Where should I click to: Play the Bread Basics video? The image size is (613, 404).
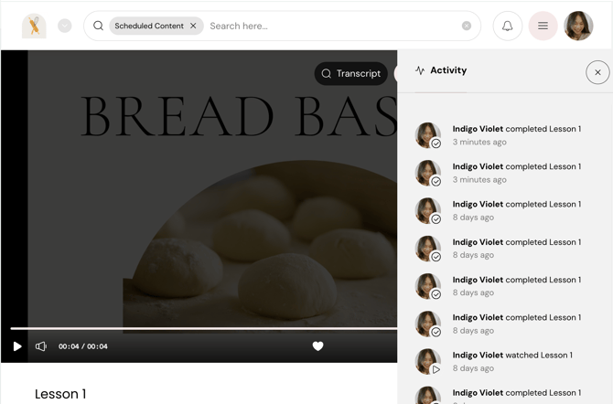(17, 346)
